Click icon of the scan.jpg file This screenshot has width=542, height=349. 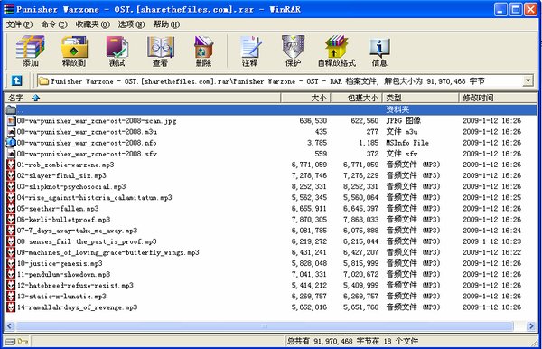pyautogui.click(x=12, y=121)
